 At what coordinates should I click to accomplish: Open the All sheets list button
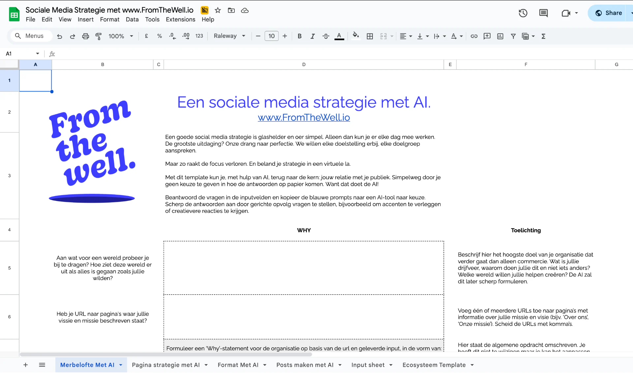(x=42, y=365)
